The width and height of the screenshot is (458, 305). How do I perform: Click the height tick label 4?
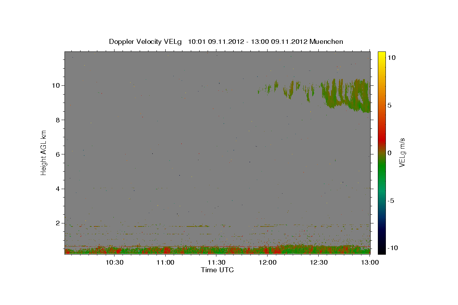(x=58, y=189)
